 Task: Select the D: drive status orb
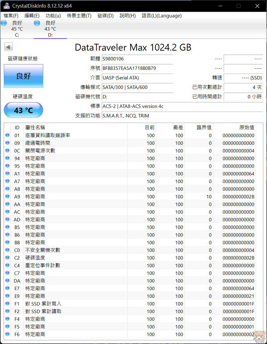[37, 23]
